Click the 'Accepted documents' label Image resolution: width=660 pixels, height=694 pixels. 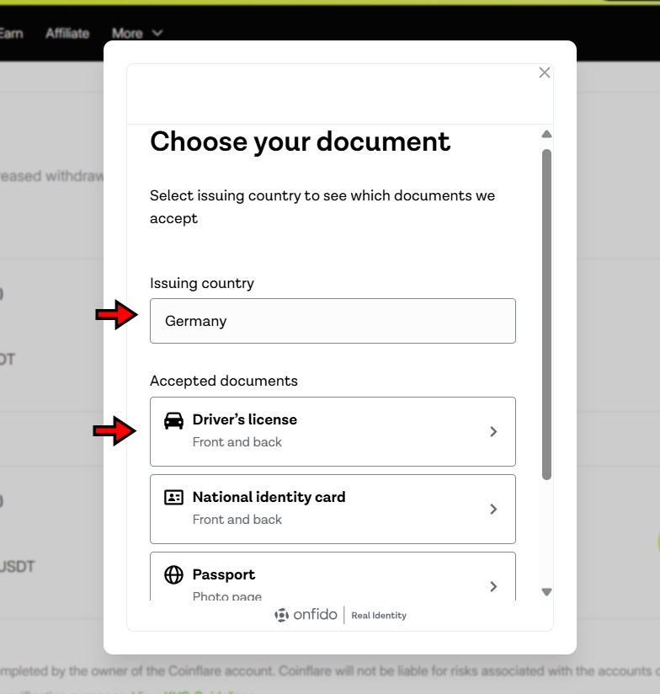(x=224, y=381)
